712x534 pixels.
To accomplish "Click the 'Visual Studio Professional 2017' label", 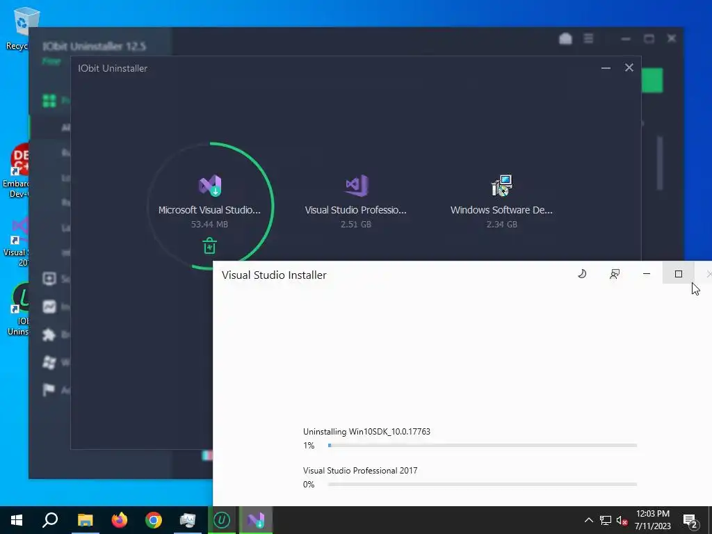I will pyautogui.click(x=360, y=471).
